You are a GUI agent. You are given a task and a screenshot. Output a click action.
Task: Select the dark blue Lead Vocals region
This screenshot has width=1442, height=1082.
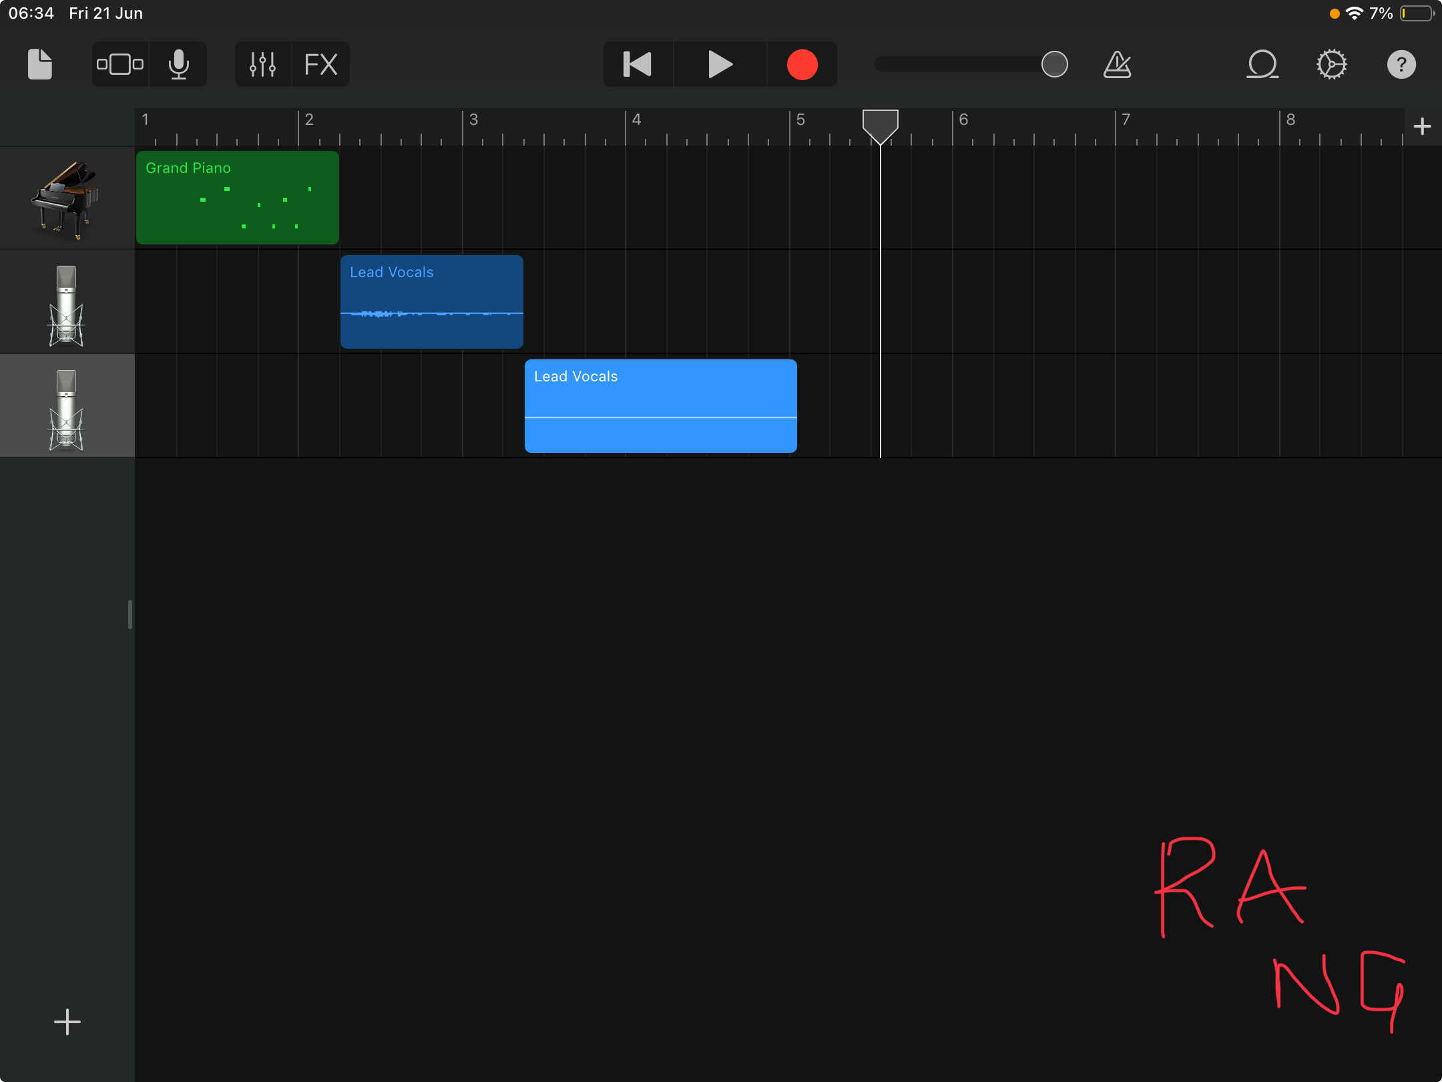(x=431, y=302)
